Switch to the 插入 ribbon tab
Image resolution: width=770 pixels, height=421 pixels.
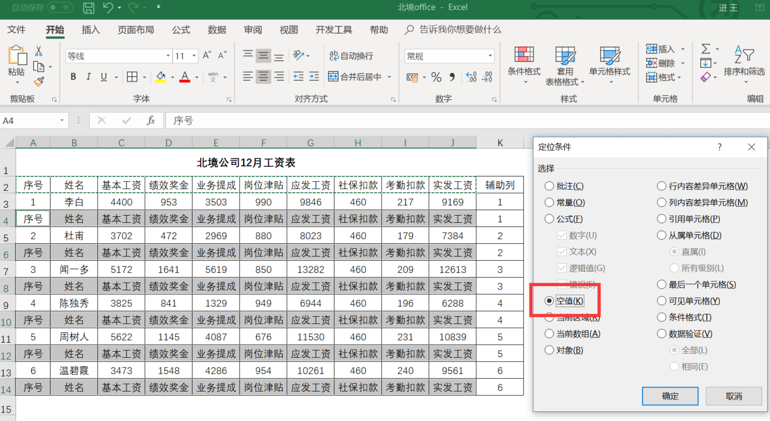point(91,30)
